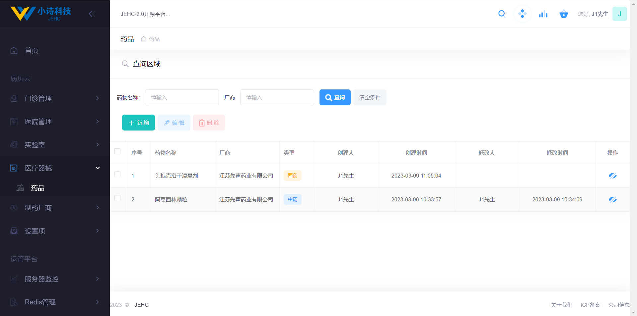Expand the 服务器监控 menu chevron
The width and height of the screenshot is (637, 316).
[98, 279]
